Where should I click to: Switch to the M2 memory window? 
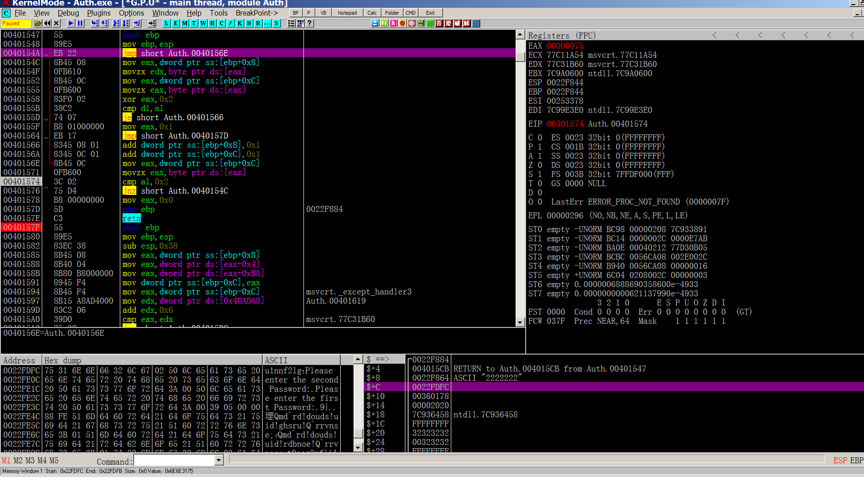click(18, 460)
